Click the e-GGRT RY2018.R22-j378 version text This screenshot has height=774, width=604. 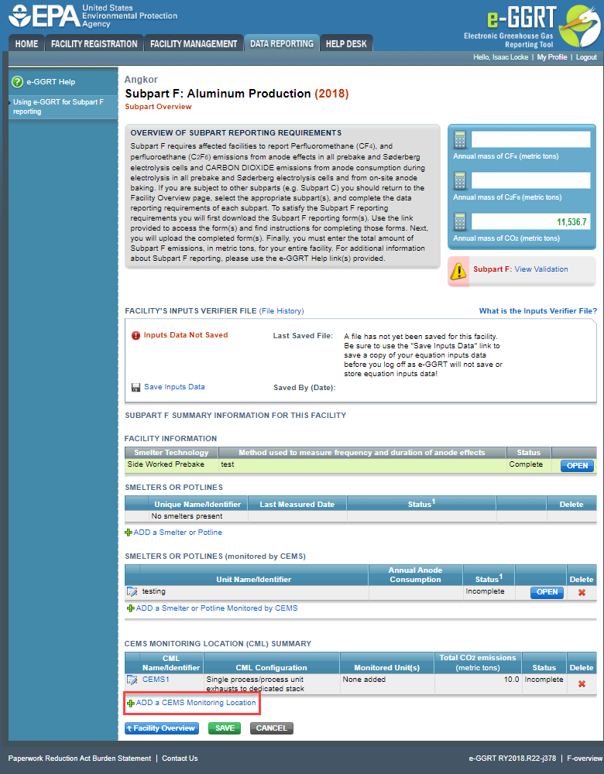coord(512,759)
